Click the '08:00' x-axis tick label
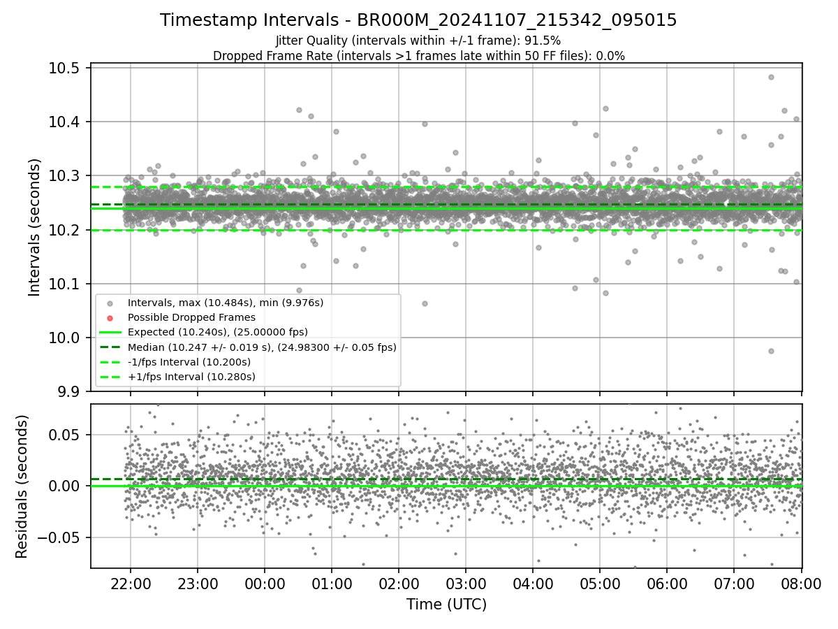838x629 pixels. coord(801,584)
